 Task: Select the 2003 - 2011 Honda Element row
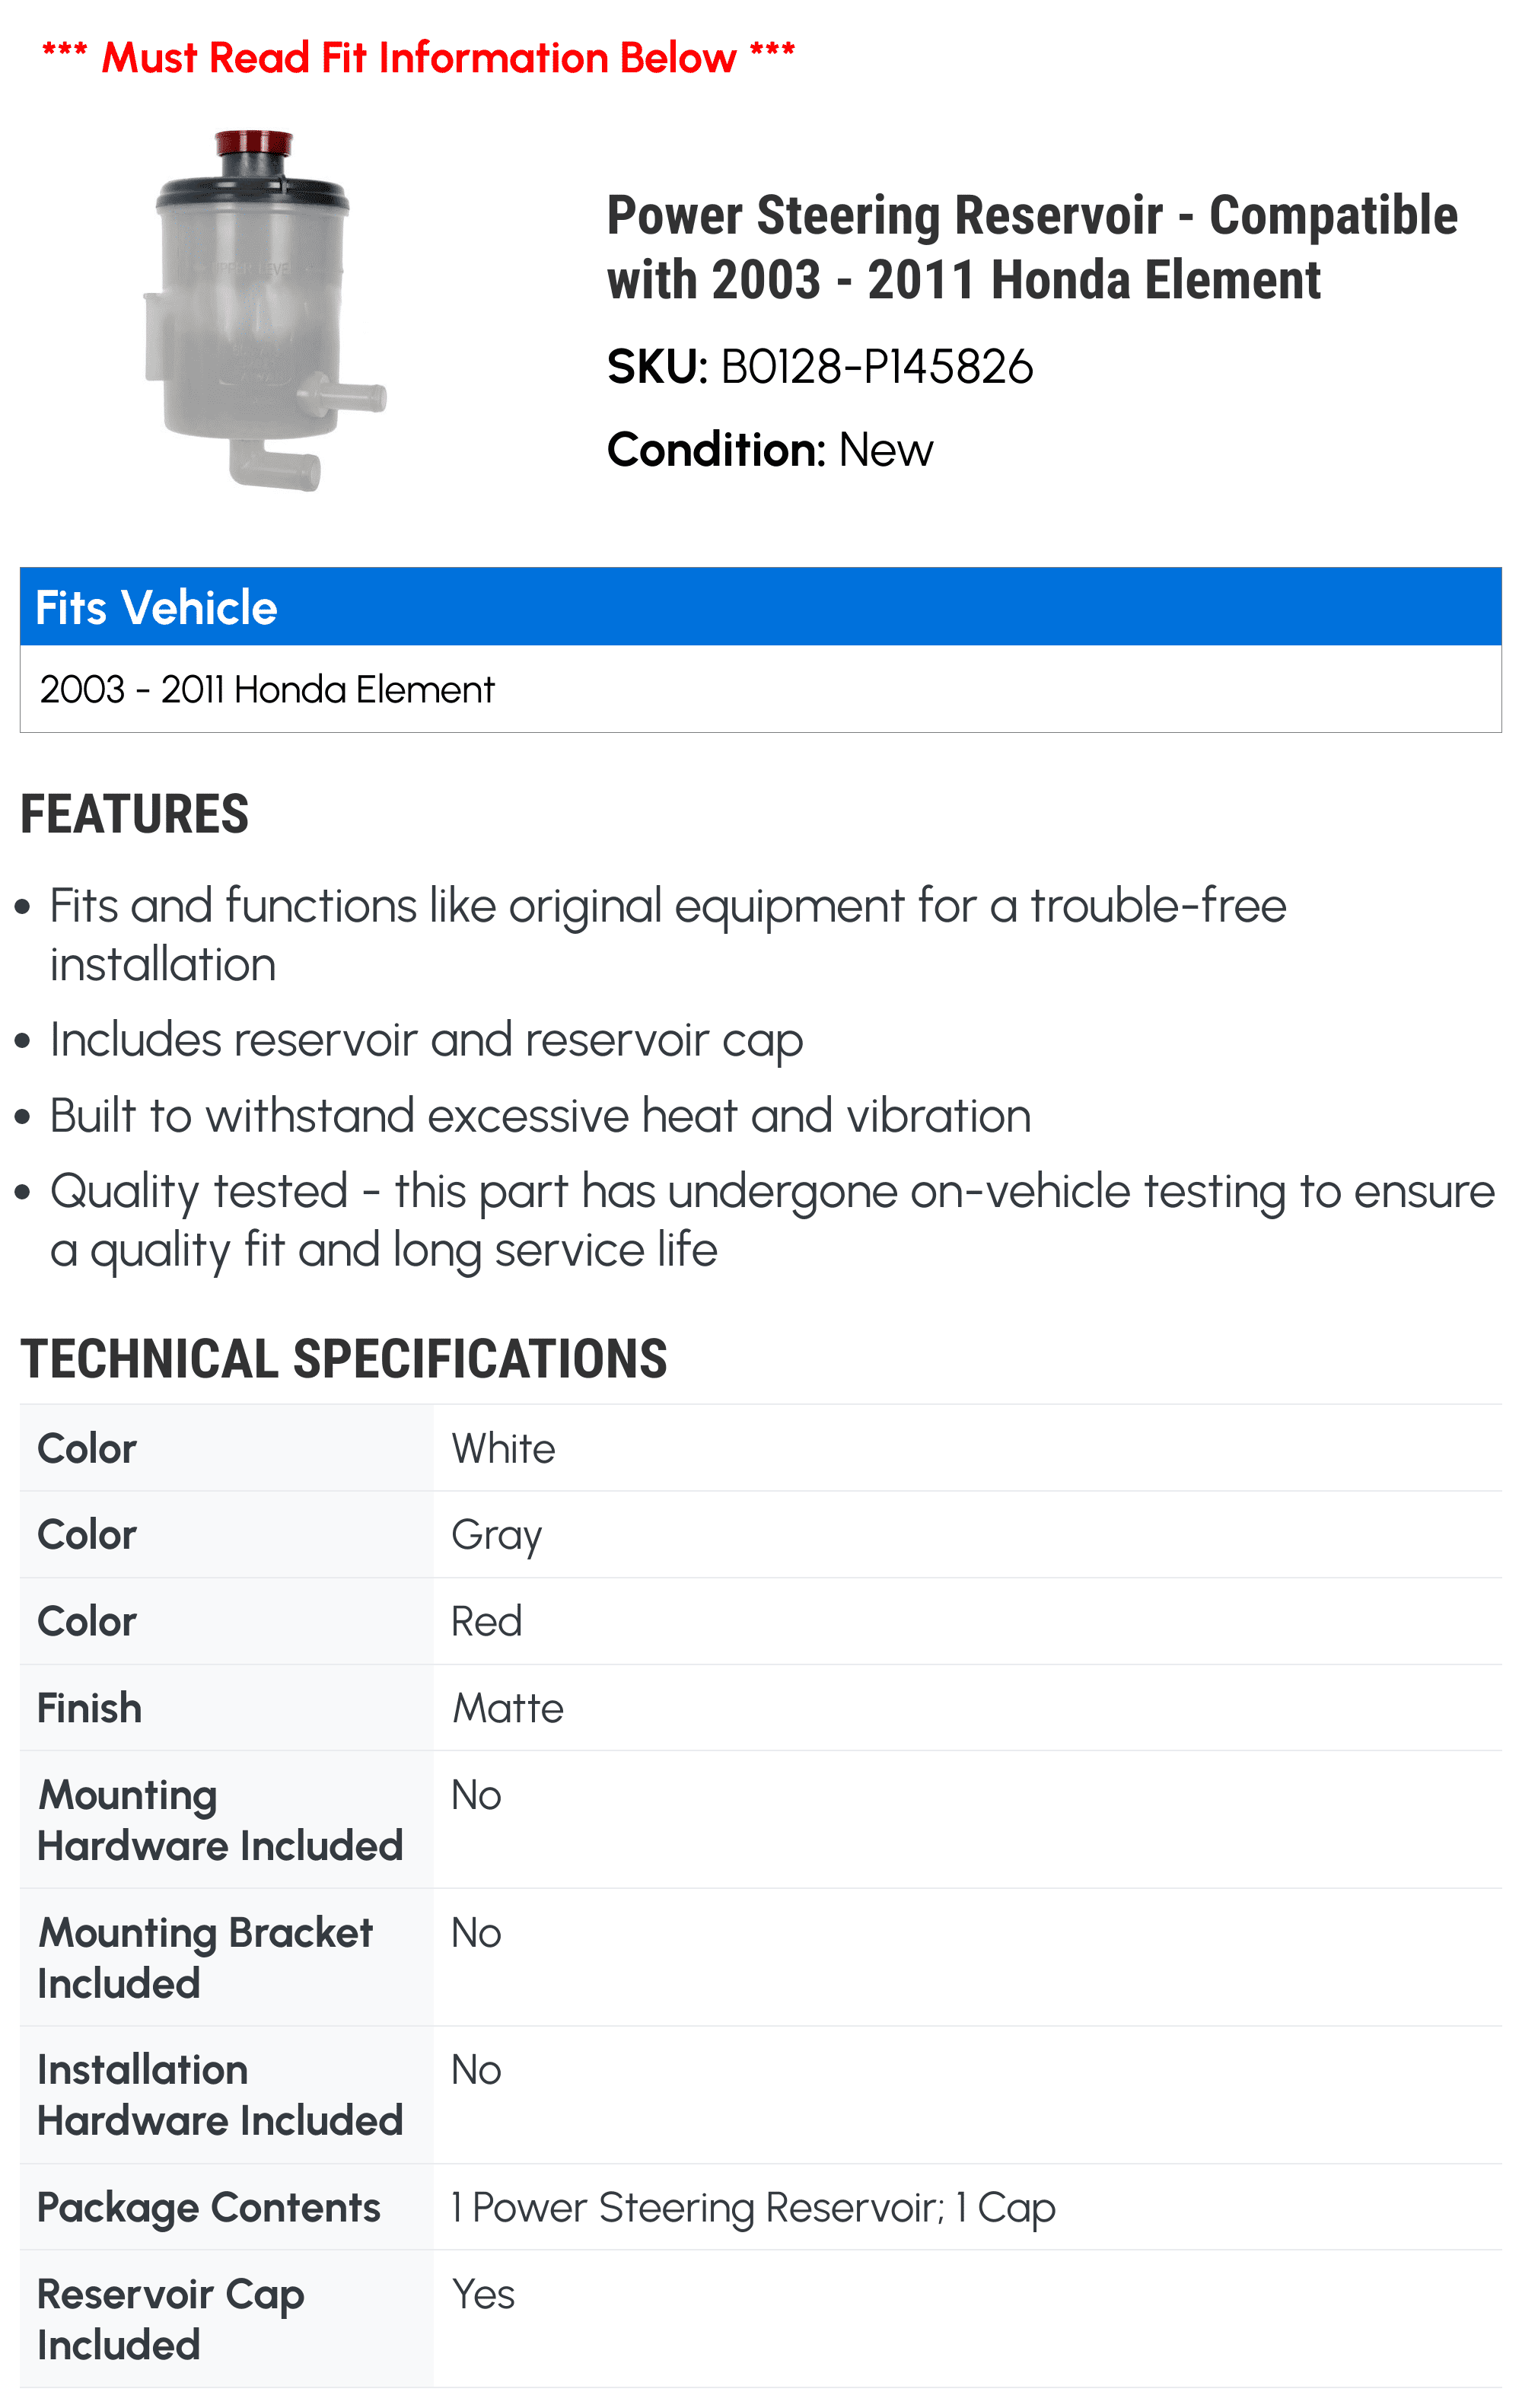click(761, 689)
